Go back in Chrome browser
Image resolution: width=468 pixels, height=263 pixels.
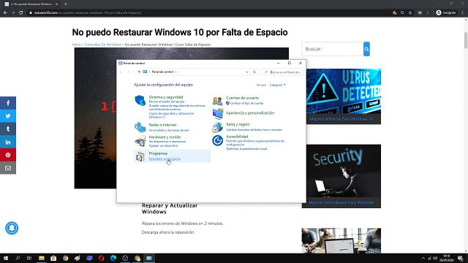pos(5,13)
